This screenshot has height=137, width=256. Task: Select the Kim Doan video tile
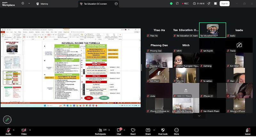[x=239, y=60]
